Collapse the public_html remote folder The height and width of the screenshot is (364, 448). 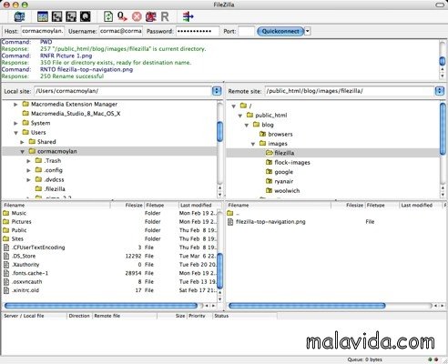(x=240, y=116)
